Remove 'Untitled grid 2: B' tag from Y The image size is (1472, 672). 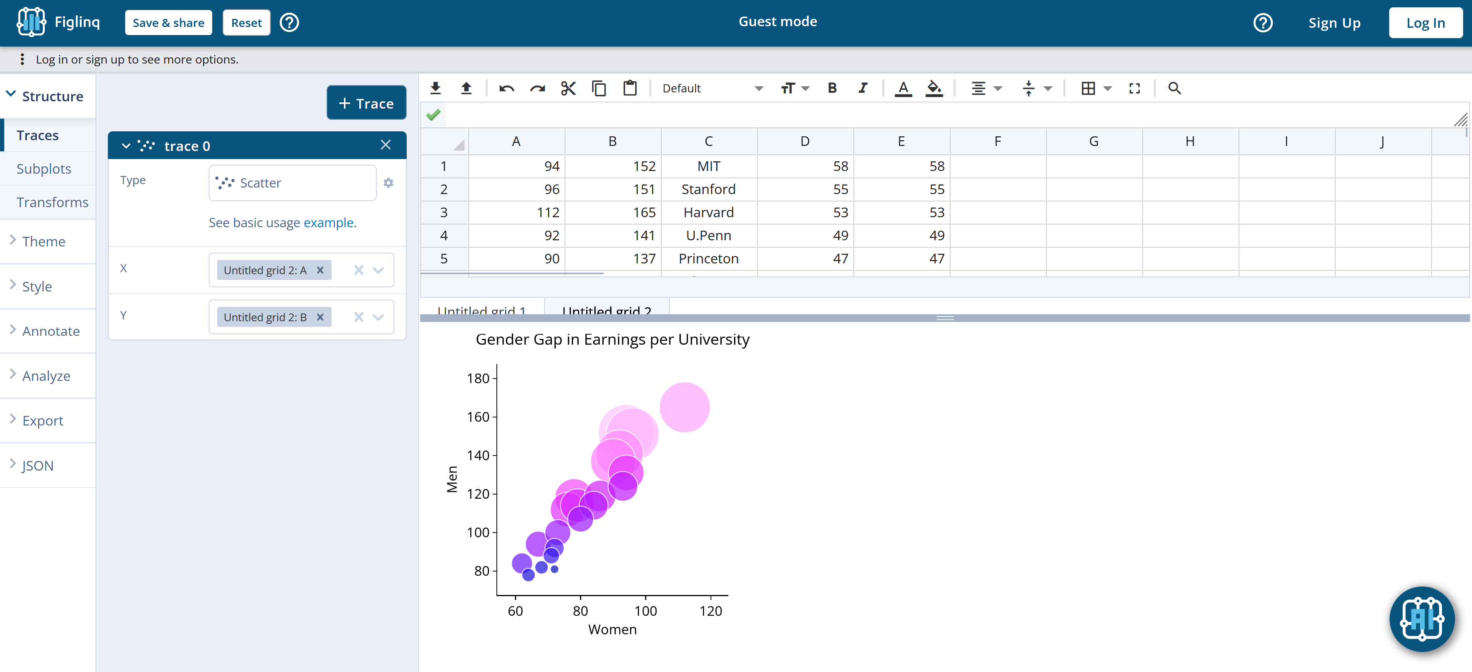point(320,317)
